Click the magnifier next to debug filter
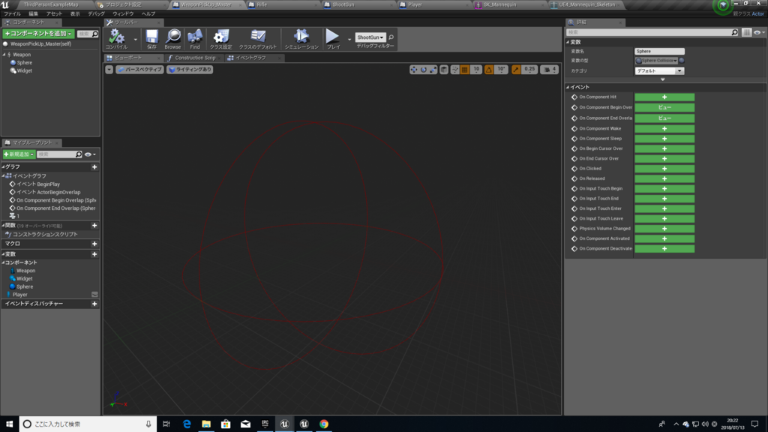Viewport: 768px width, 432px height. 391,37
